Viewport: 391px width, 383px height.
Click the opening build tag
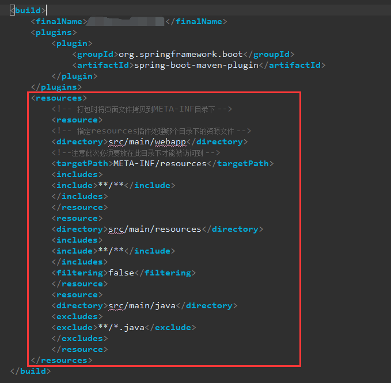[28, 10]
